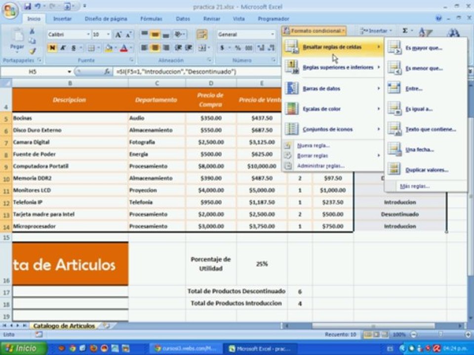Click the merge and center icon
The height and width of the screenshot is (355, 474).
click(x=201, y=48)
